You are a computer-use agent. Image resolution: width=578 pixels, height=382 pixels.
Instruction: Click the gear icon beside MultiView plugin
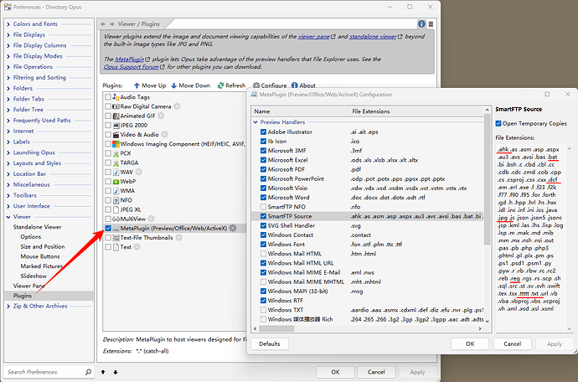coord(151,219)
